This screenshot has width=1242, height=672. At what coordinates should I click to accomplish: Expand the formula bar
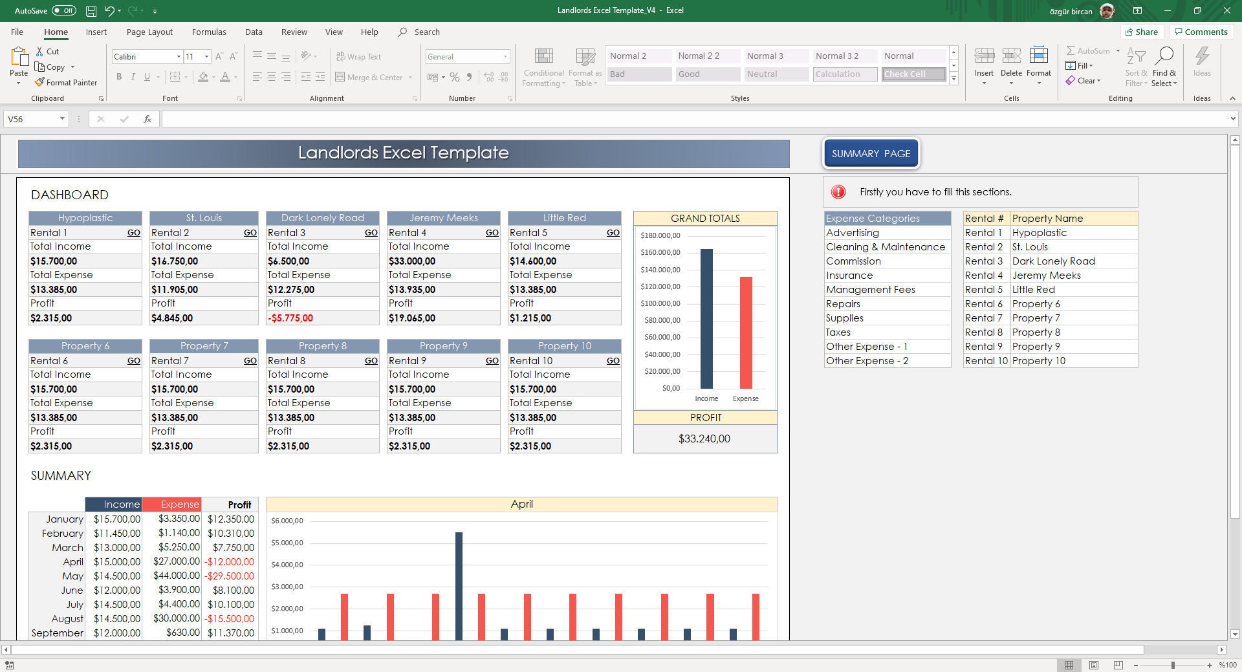tap(1233, 119)
